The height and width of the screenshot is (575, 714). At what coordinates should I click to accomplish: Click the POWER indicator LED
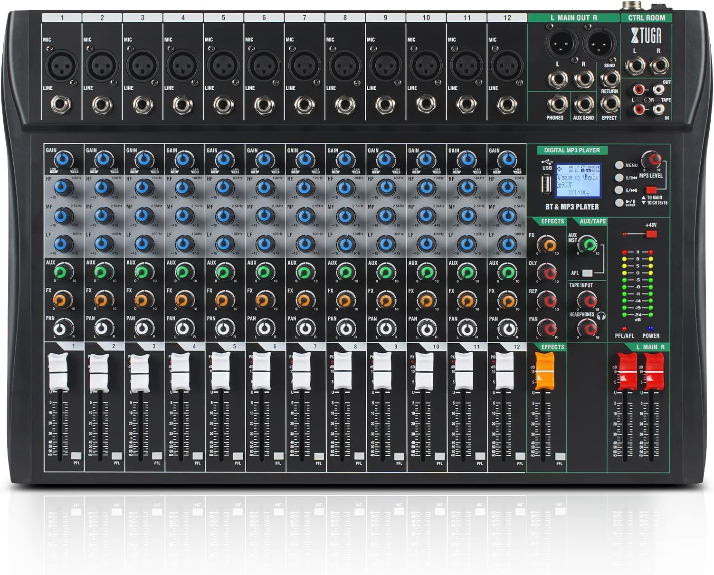650,328
